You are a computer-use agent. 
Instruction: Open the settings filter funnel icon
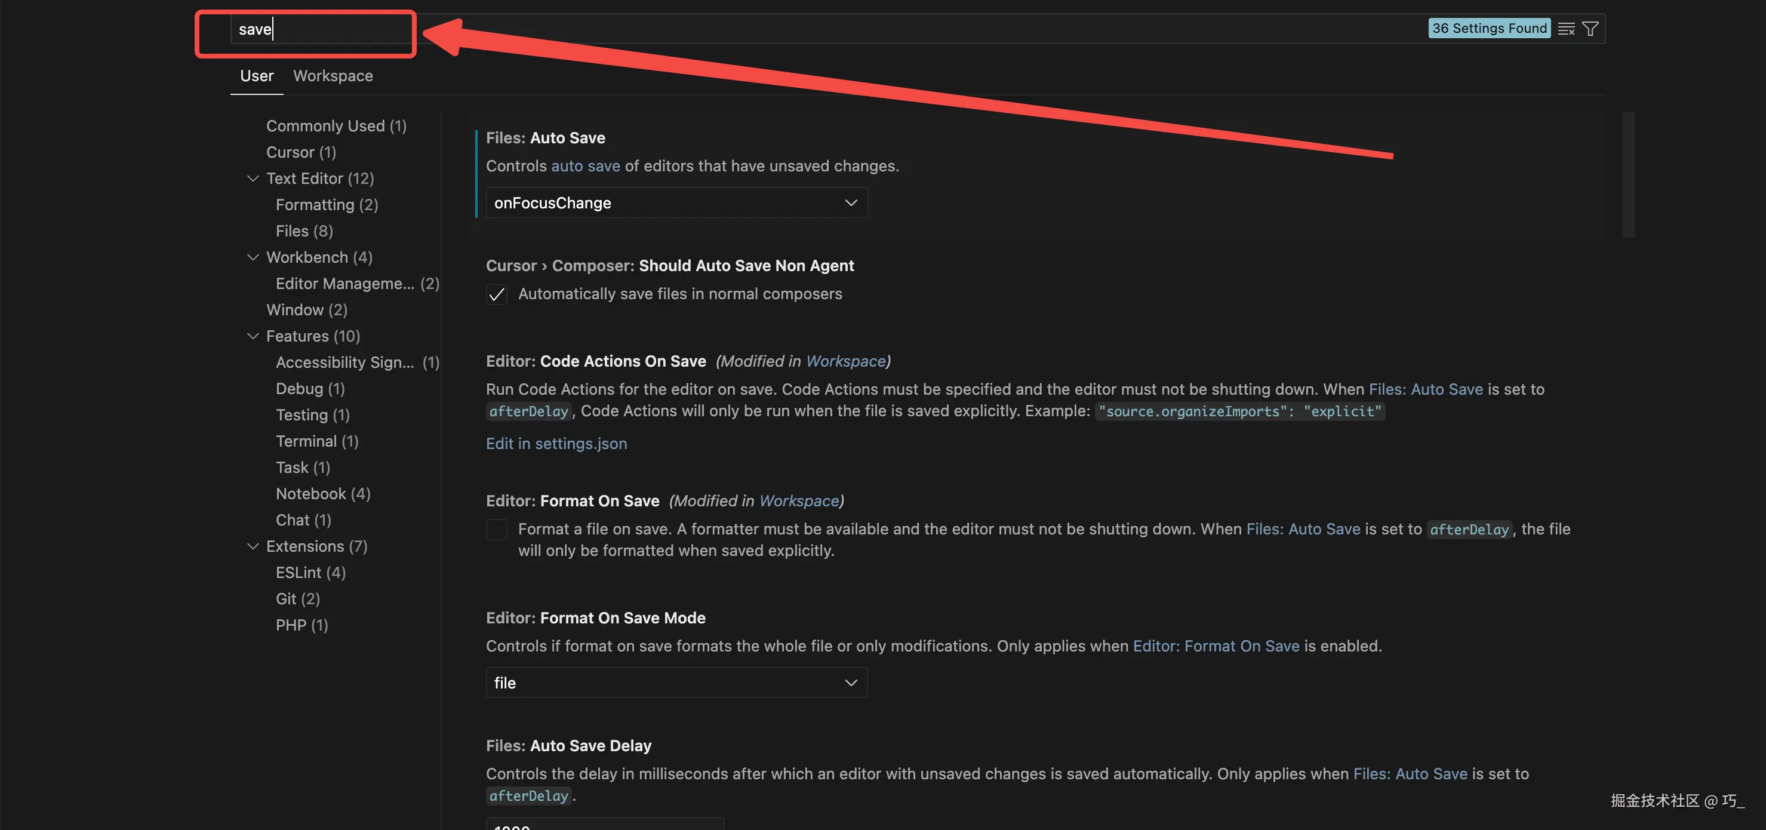coord(1590,29)
